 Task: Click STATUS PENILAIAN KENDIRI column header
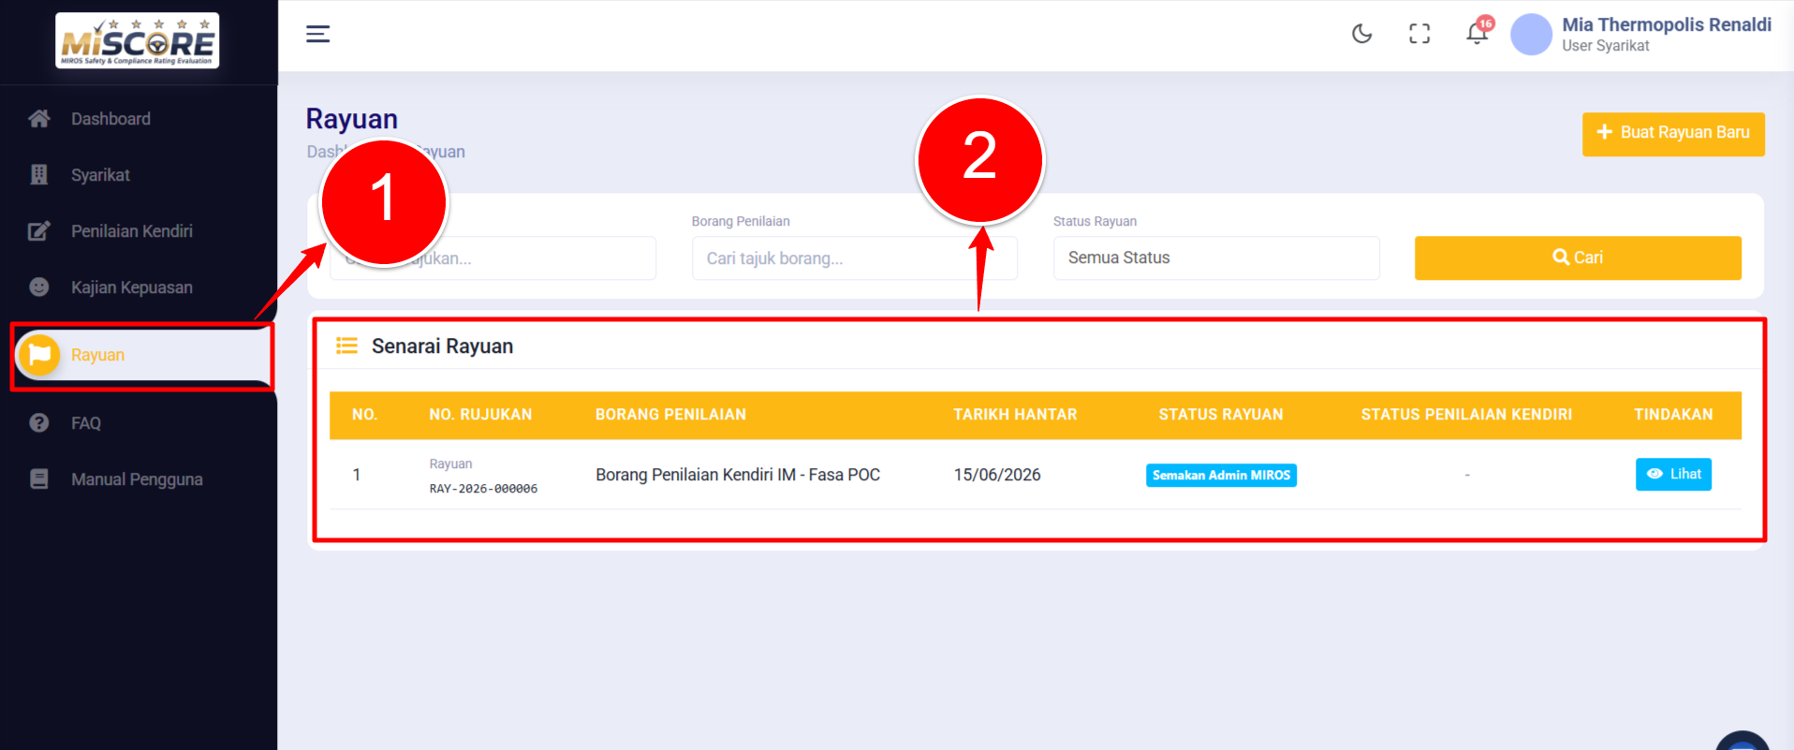point(1466,415)
